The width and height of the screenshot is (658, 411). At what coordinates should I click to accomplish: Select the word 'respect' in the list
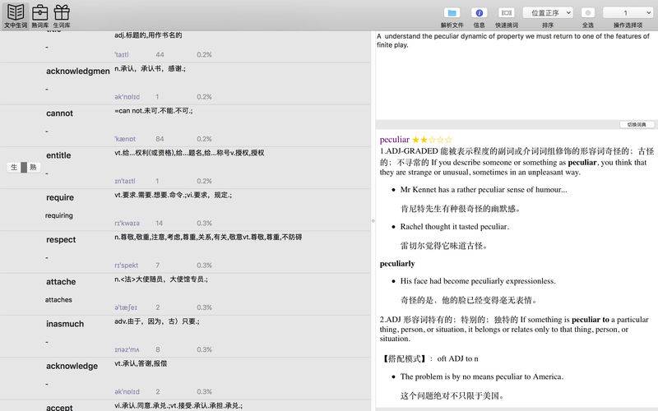(61, 239)
